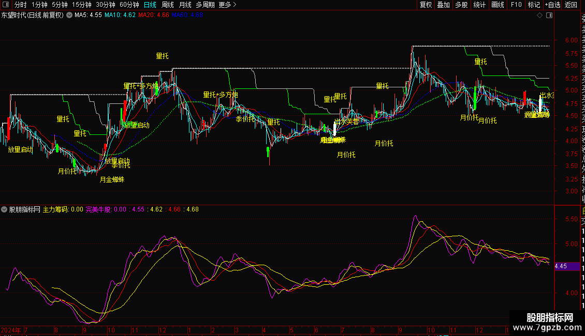Select the 60分钟 period tab
Screen dimensions: 585x336
(129, 5)
